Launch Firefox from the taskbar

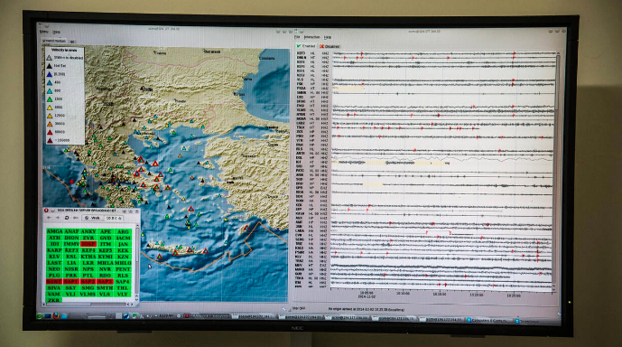[x=56, y=316]
